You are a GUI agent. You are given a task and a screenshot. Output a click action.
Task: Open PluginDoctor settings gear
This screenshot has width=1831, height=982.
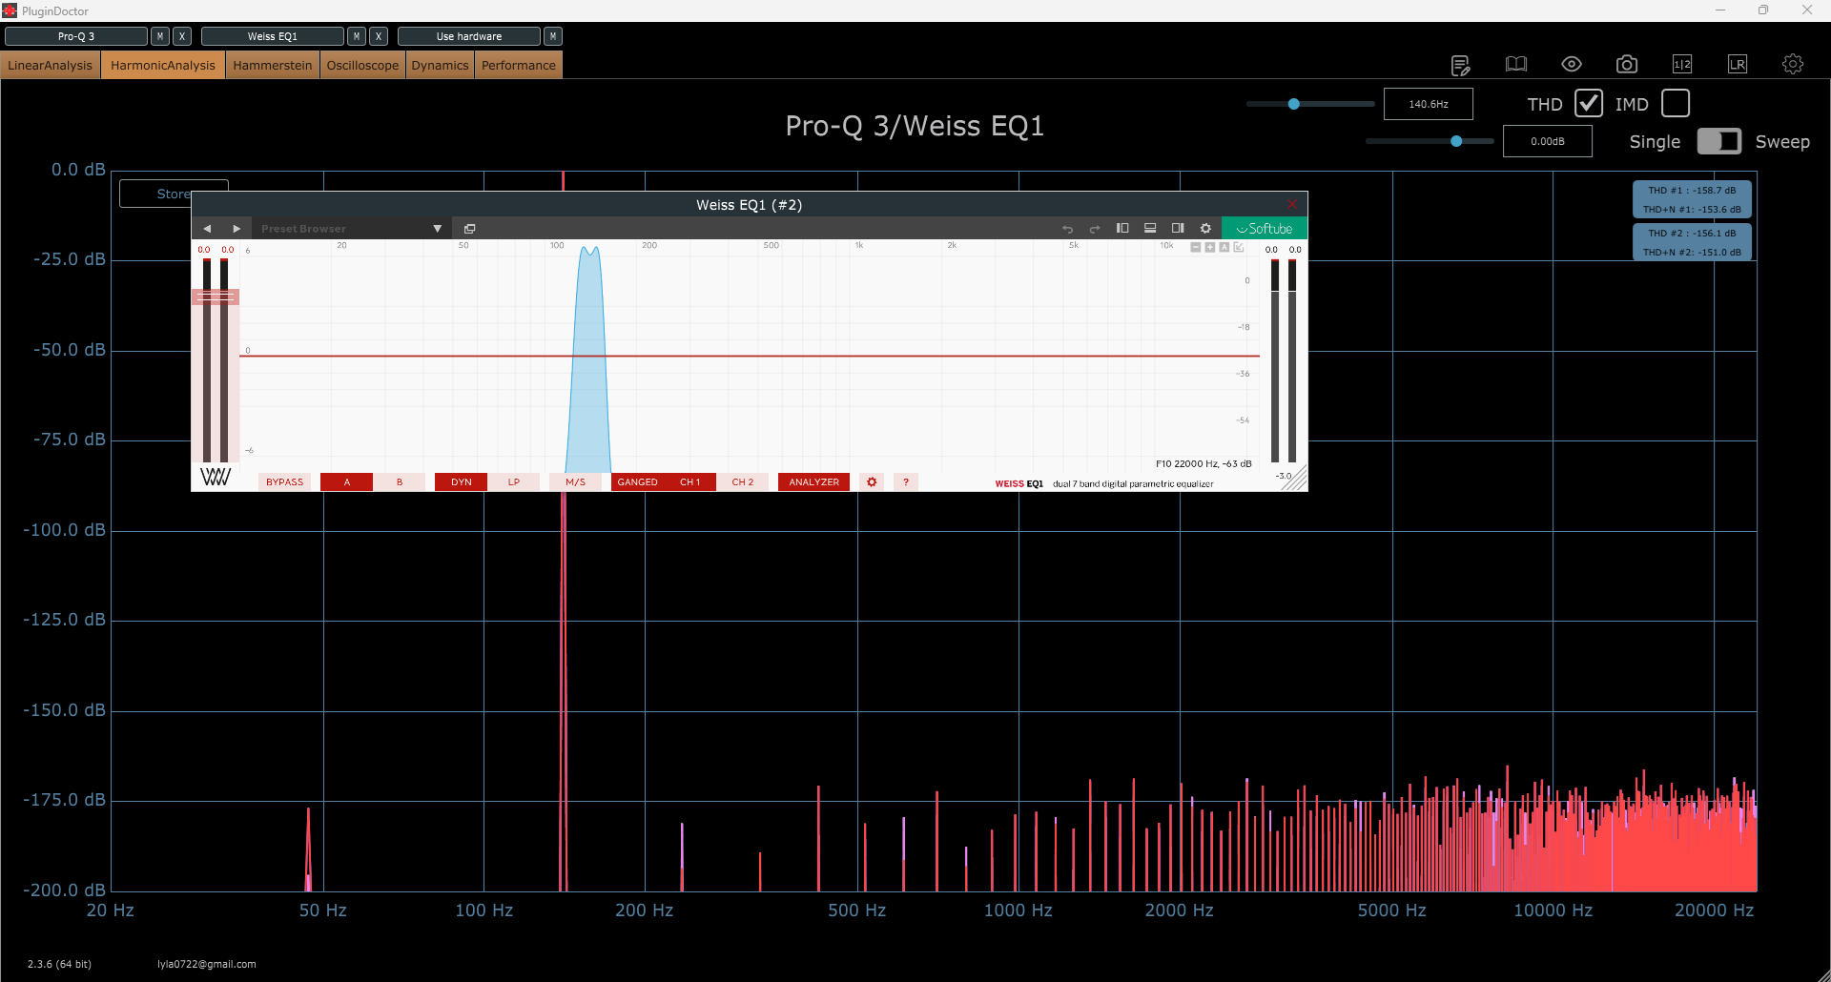[1793, 64]
